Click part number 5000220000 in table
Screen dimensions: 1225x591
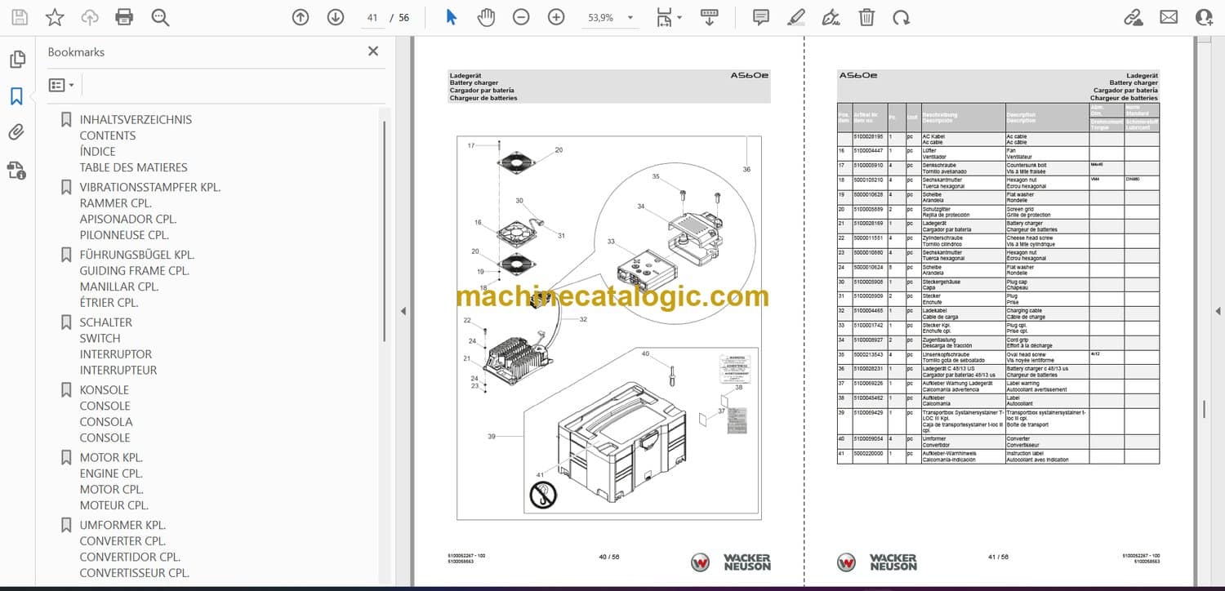pos(869,453)
